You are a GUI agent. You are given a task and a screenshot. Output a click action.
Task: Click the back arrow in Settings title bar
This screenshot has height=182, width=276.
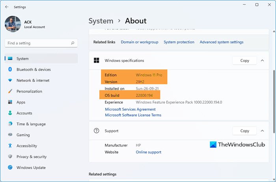(7, 7)
